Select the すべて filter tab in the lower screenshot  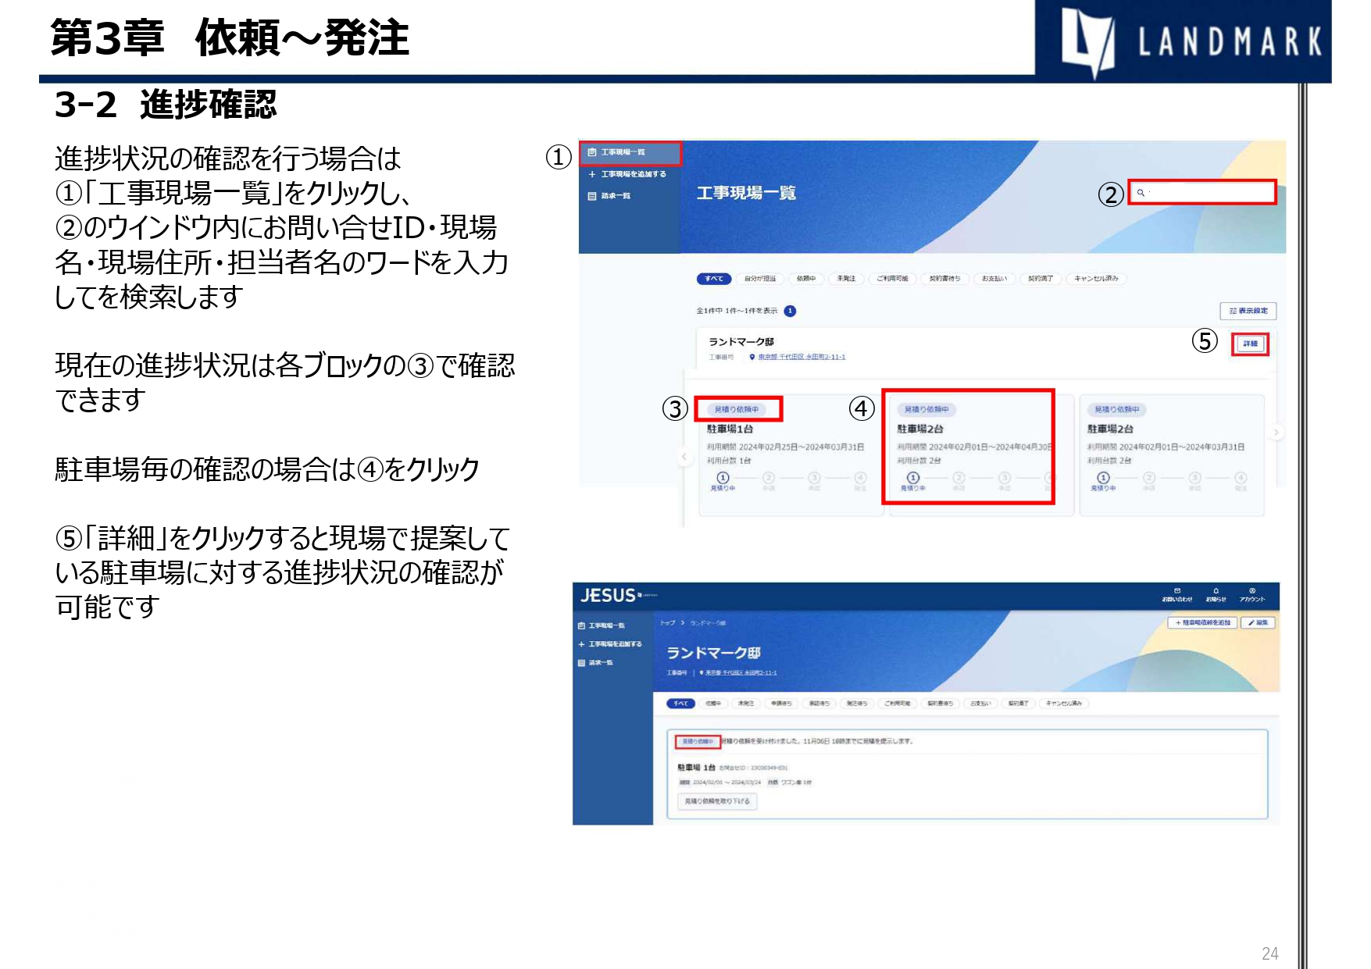680,704
